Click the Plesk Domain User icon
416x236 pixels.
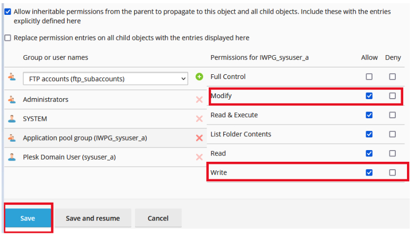pos(12,157)
